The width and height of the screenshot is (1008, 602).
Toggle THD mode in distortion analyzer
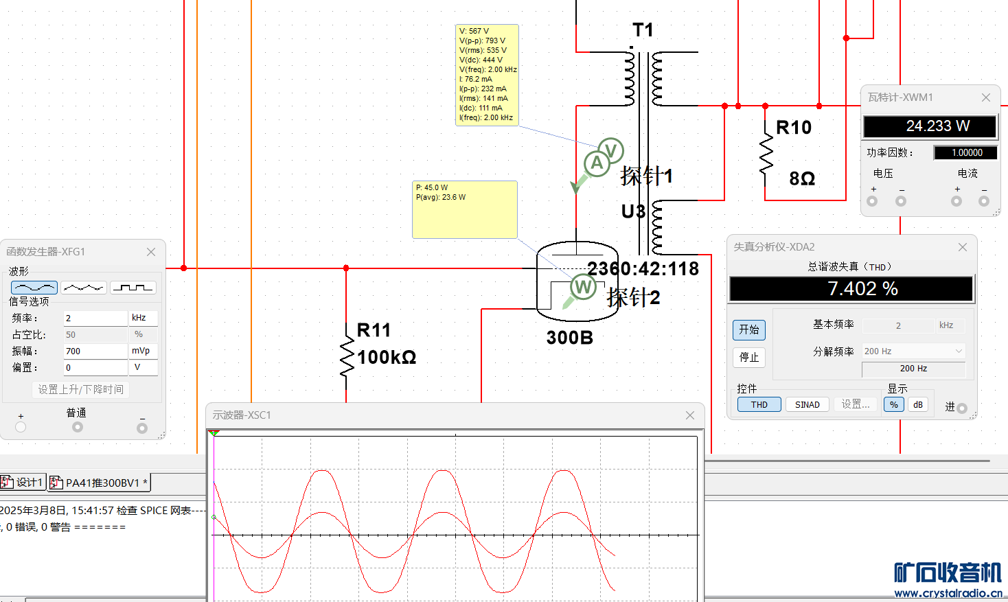[x=759, y=404]
